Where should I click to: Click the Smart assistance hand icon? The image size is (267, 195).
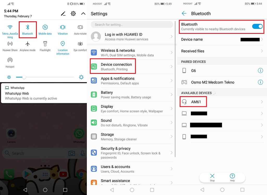coord(94,182)
